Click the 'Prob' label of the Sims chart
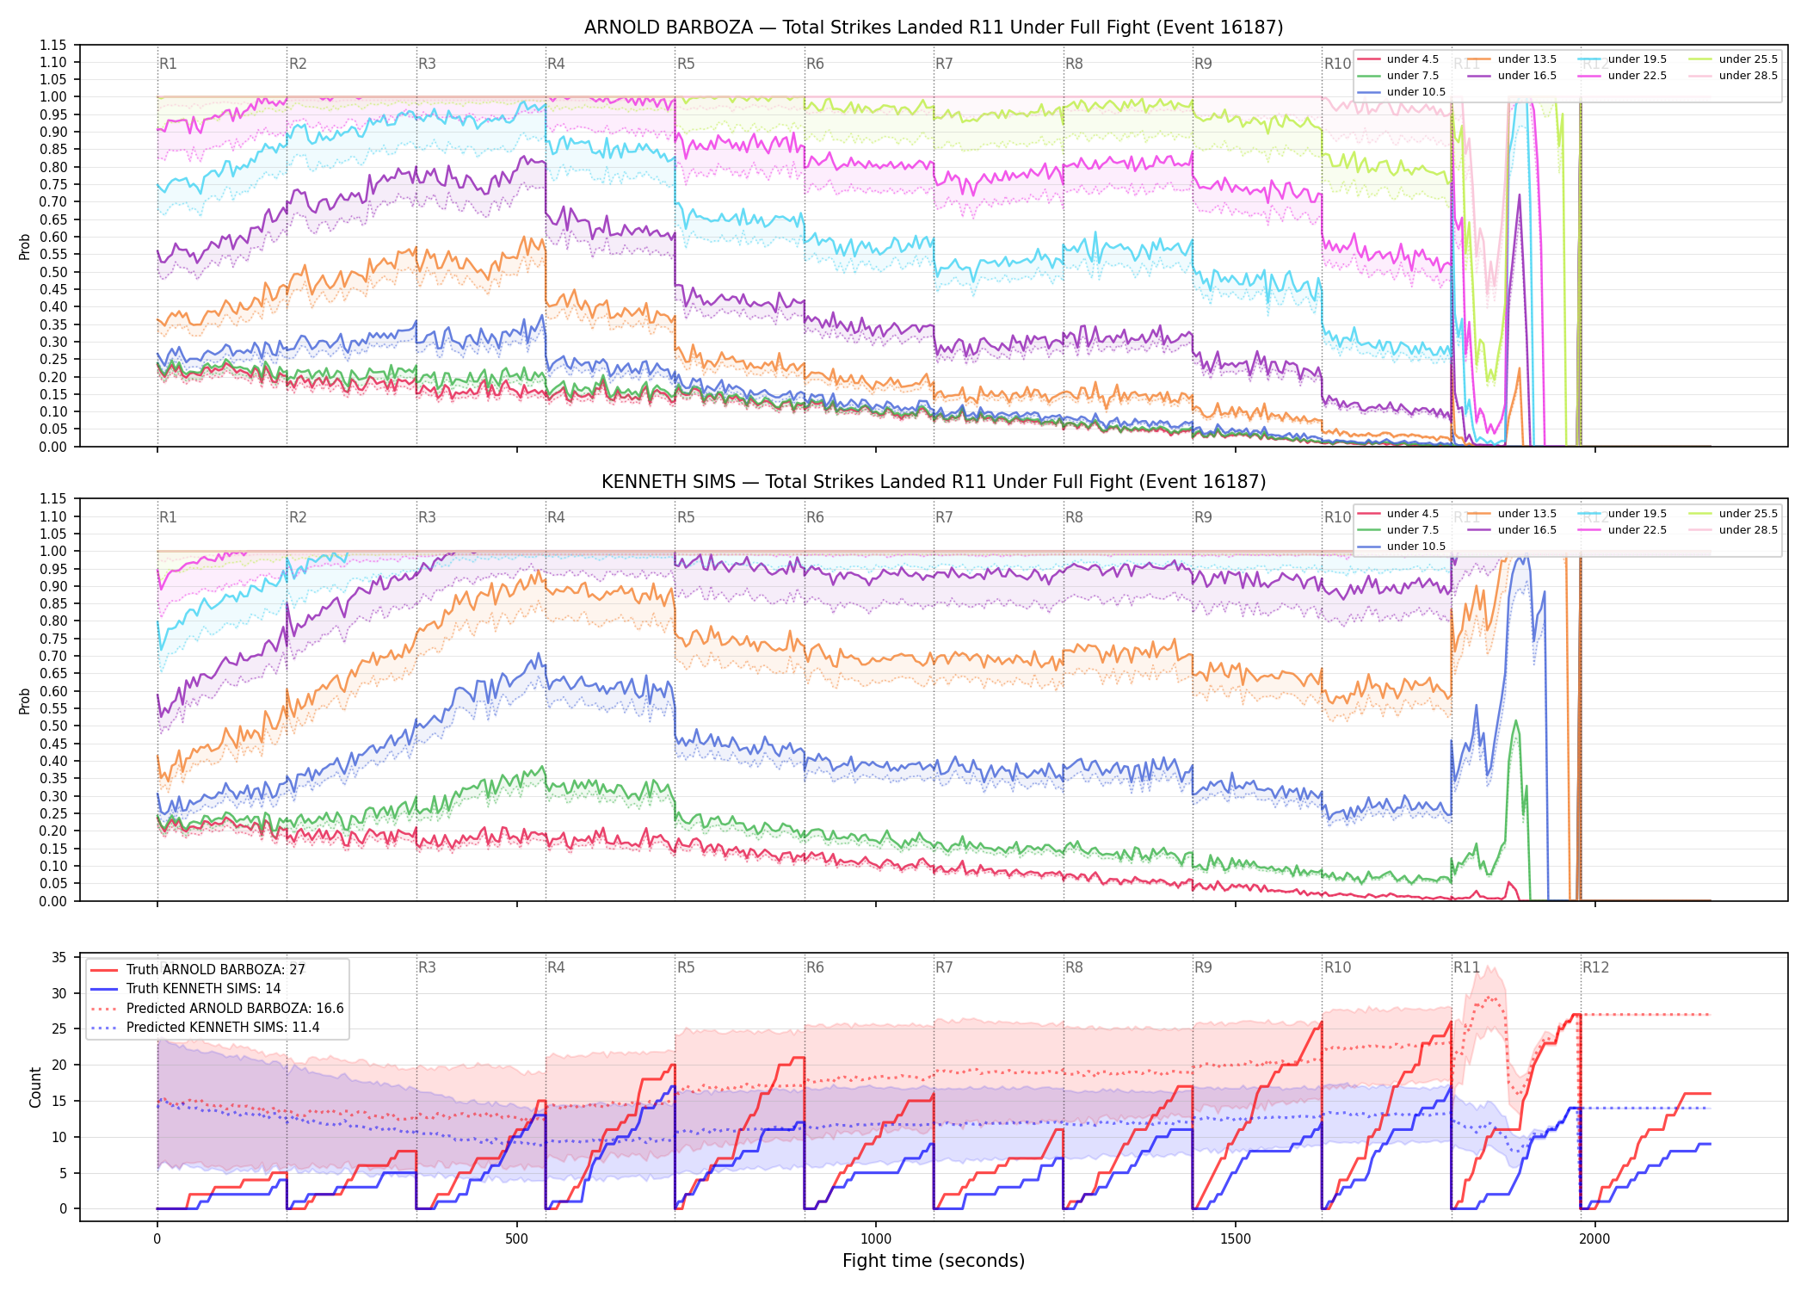This screenshot has width=1807, height=1291. tap(25, 701)
